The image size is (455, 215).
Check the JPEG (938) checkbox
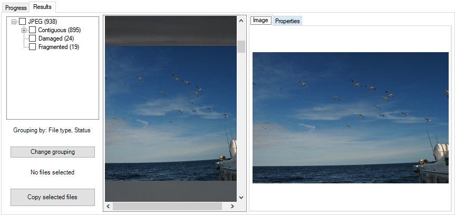(x=22, y=22)
